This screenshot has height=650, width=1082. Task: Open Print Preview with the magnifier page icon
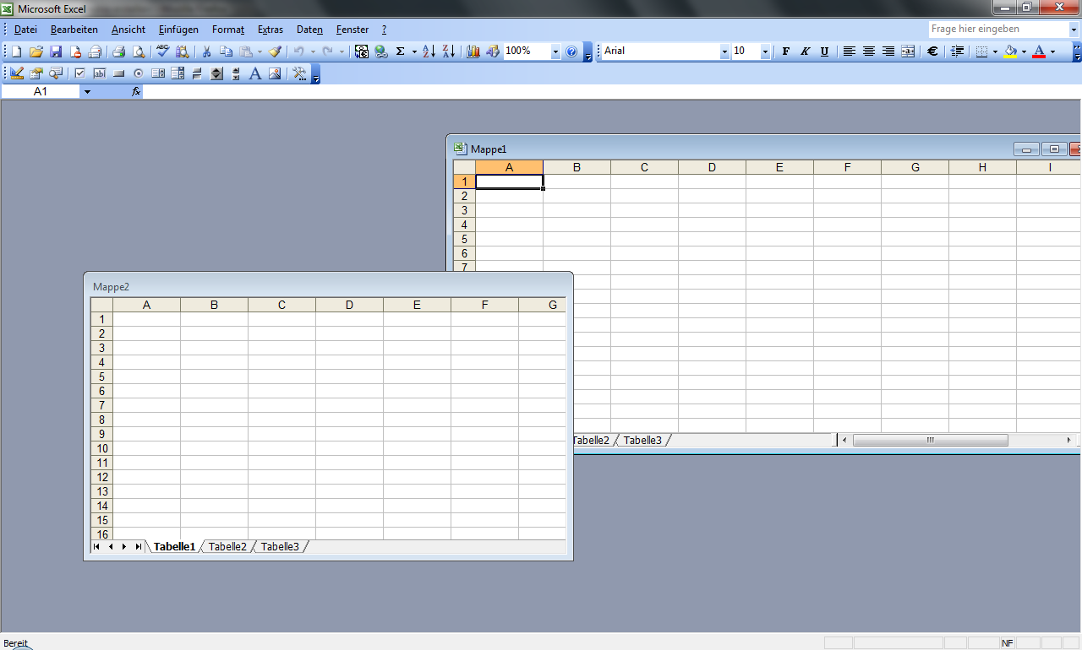point(139,51)
